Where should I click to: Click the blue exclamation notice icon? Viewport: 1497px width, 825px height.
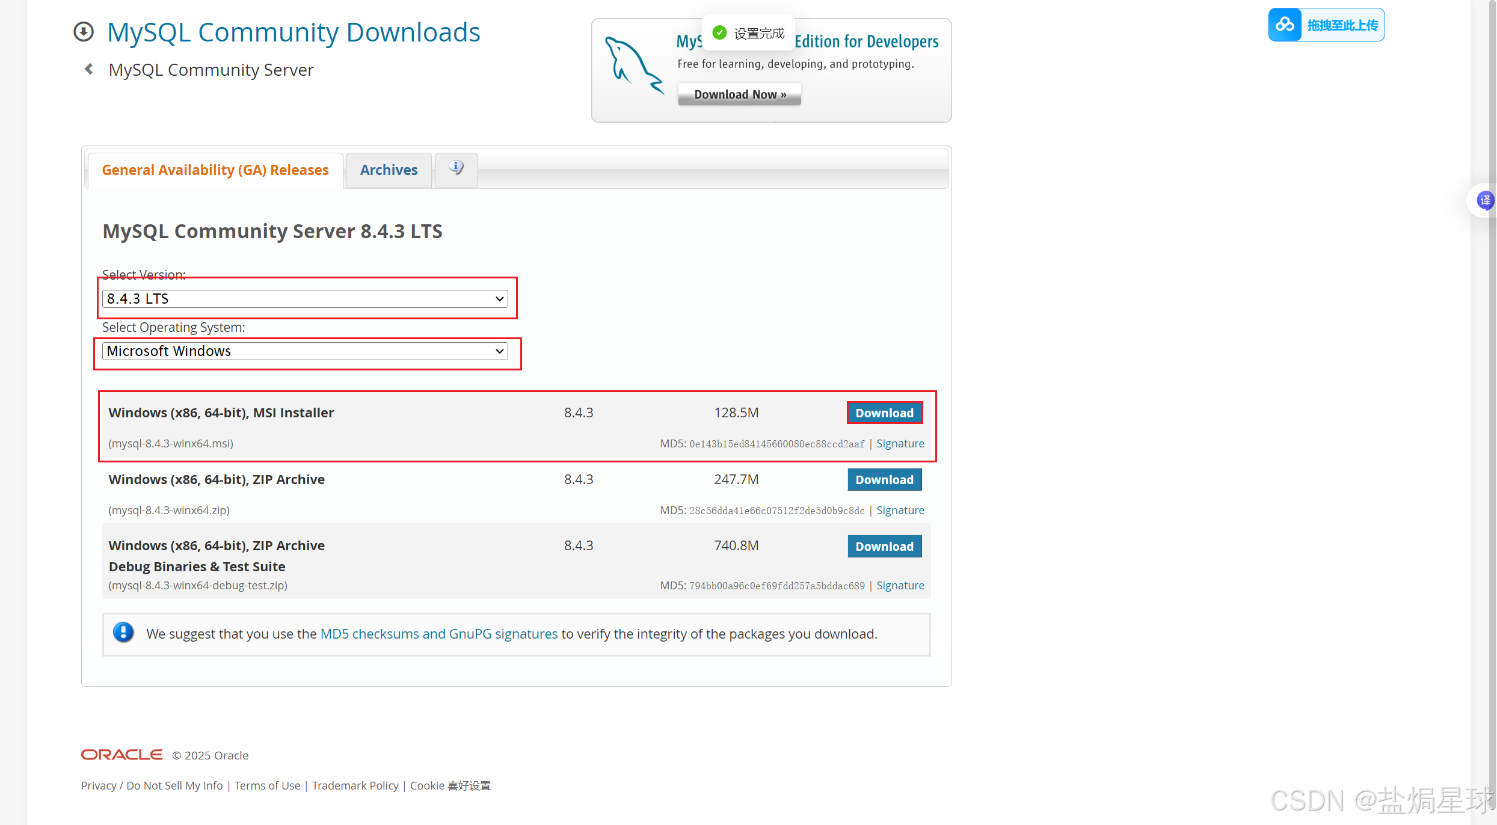pos(123,633)
